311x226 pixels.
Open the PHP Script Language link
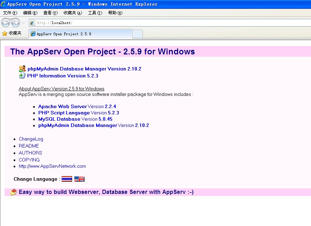click(x=64, y=113)
